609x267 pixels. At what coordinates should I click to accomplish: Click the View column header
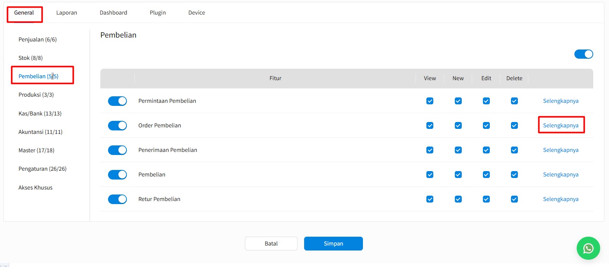point(430,78)
